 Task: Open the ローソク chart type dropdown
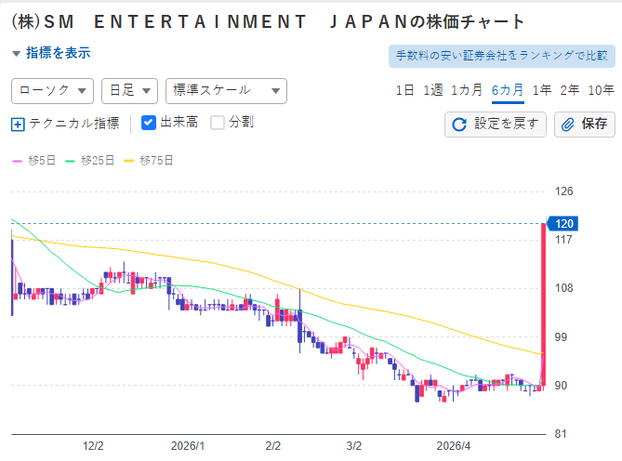(x=52, y=91)
